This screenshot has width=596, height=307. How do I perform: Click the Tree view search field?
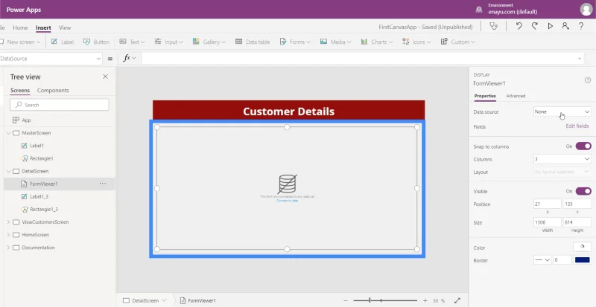tap(60, 105)
